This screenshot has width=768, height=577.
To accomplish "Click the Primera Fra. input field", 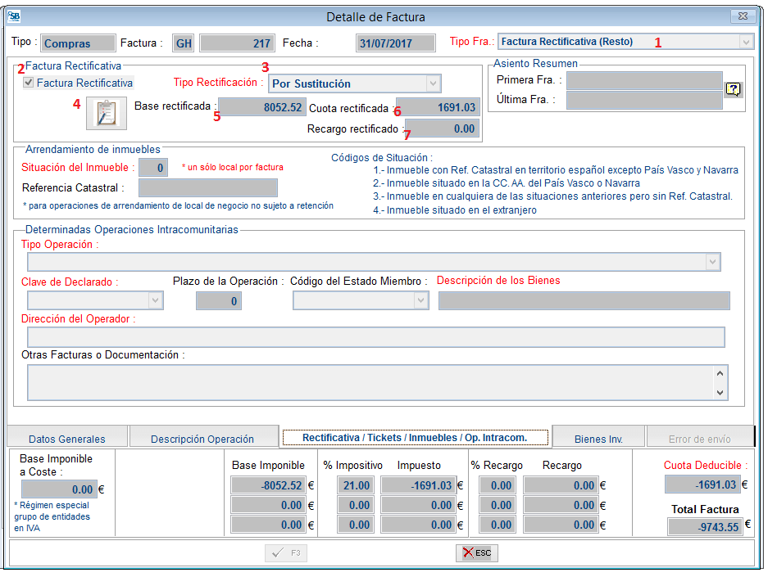I will click(x=643, y=80).
